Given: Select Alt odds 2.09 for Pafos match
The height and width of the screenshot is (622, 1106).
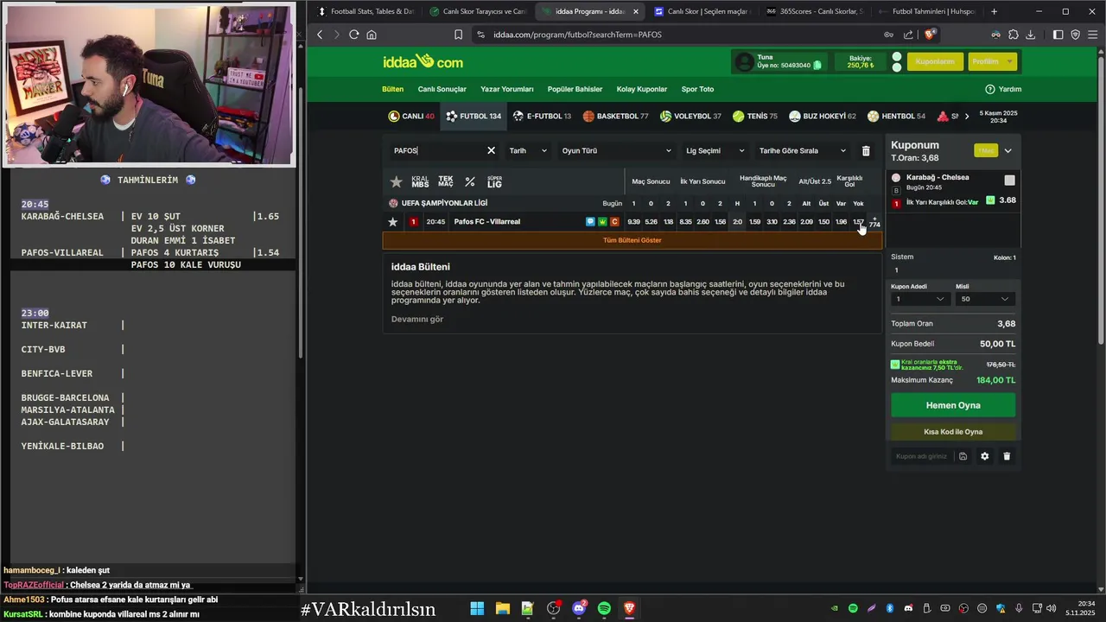Looking at the screenshot, I should point(806,222).
